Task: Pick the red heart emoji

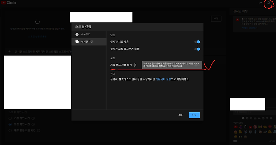Action: point(270,127)
